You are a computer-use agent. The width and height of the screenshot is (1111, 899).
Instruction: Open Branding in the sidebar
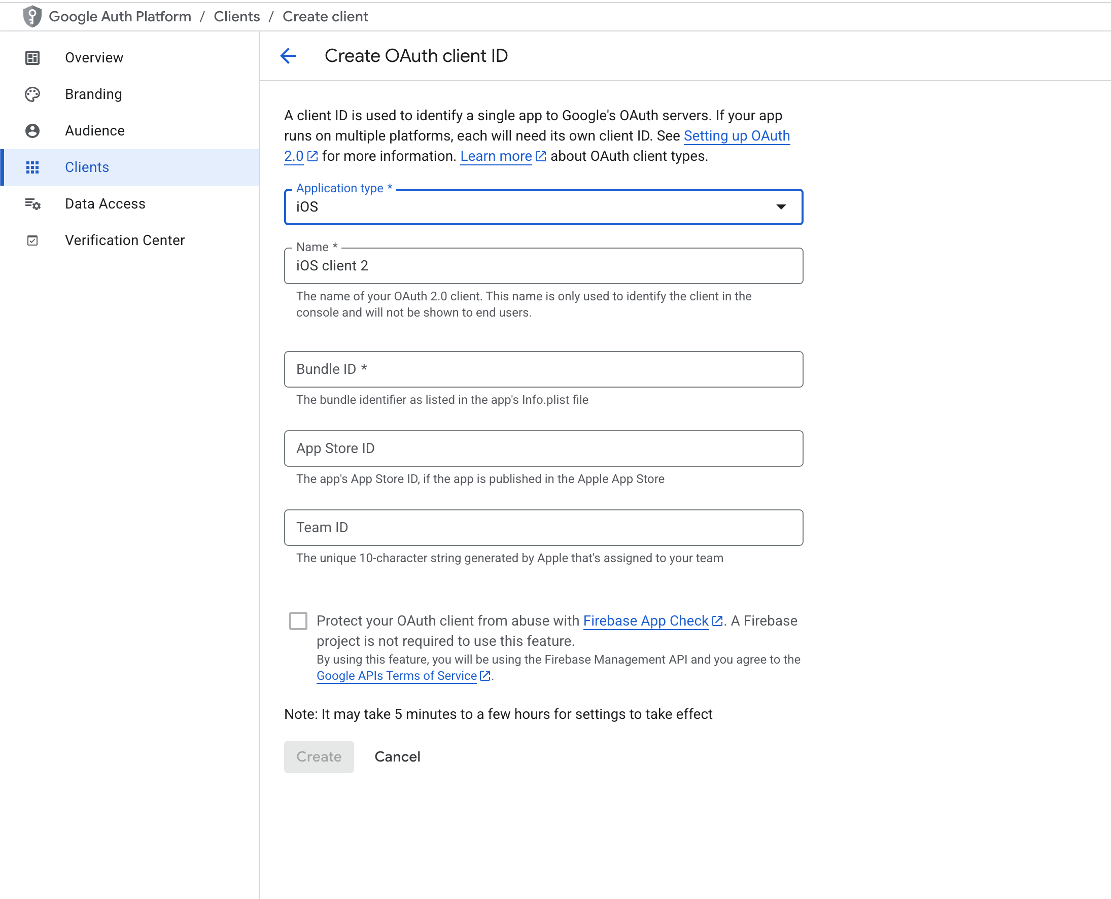(129, 94)
